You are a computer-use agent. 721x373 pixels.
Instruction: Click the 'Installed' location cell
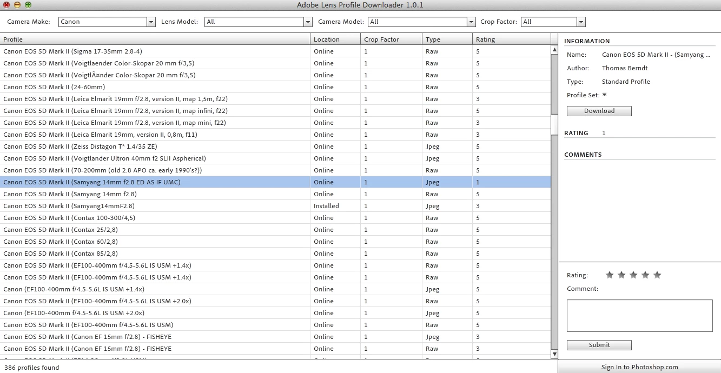point(326,206)
